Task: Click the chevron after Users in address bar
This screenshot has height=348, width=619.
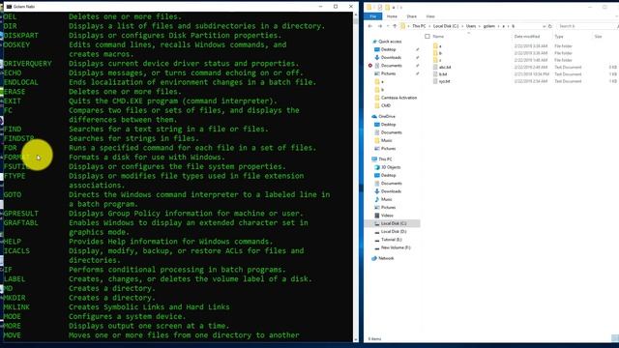Action: [480, 26]
